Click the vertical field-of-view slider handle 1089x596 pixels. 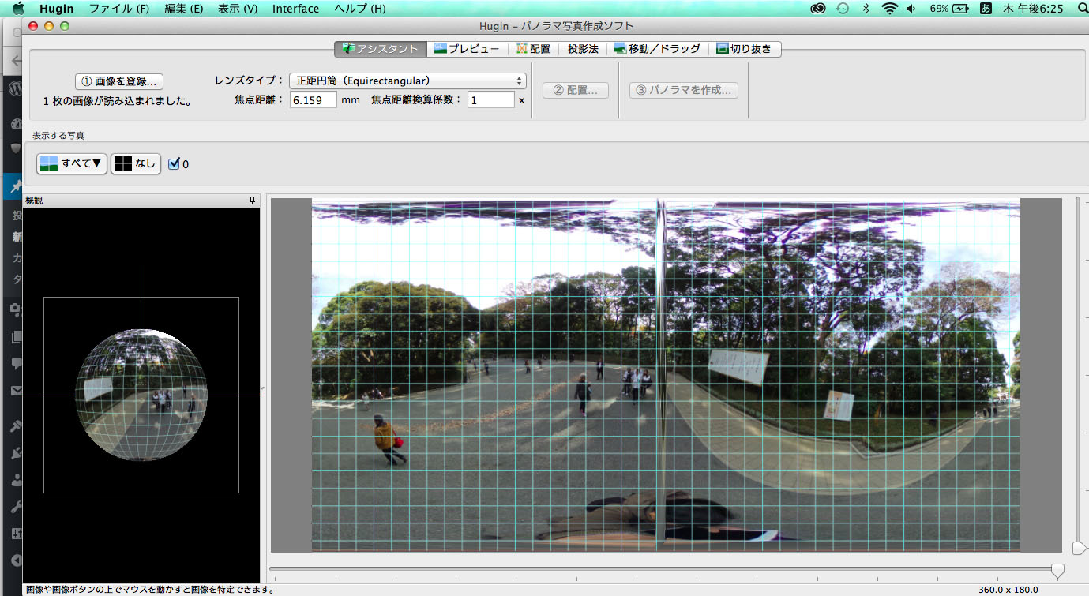click(1079, 548)
